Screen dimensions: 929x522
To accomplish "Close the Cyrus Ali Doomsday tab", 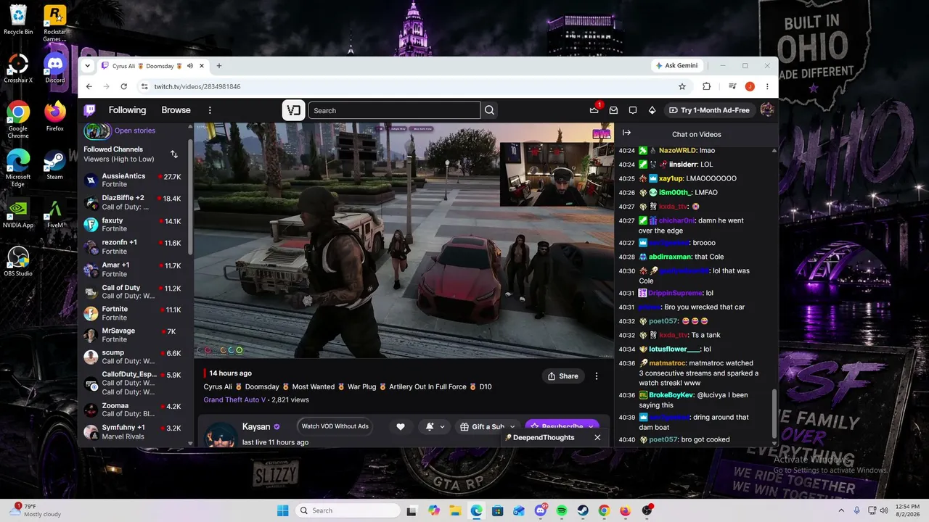I will [202, 66].
